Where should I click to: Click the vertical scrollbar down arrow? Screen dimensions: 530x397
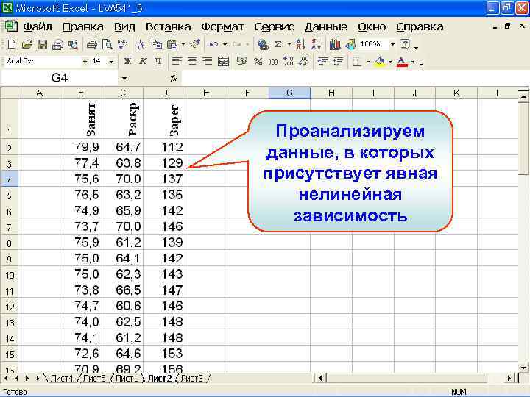pyautogui.click(x=523, y=368)
